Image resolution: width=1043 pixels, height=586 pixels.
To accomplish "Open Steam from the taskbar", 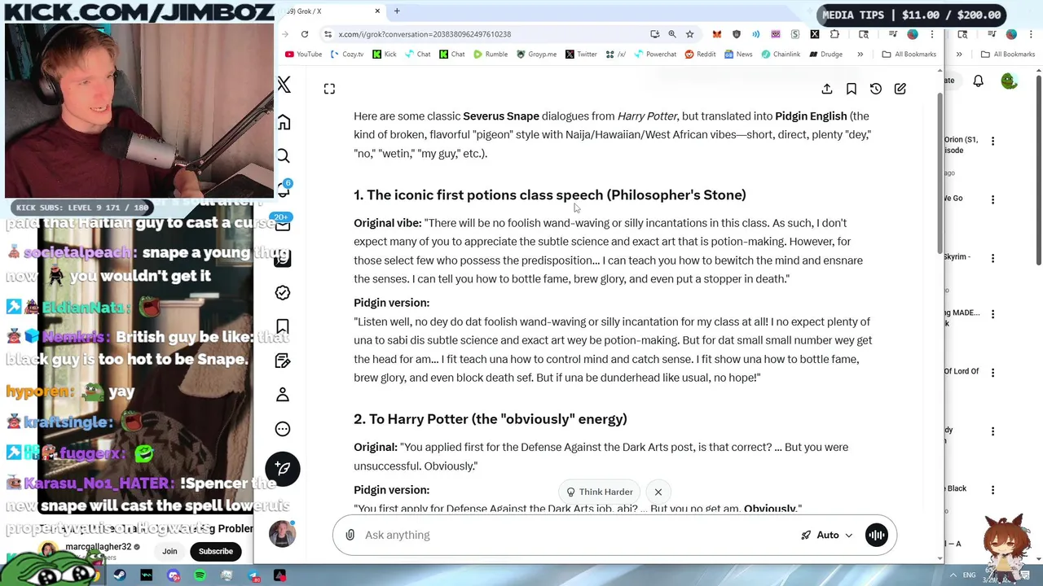I will (x=120, y=576).
